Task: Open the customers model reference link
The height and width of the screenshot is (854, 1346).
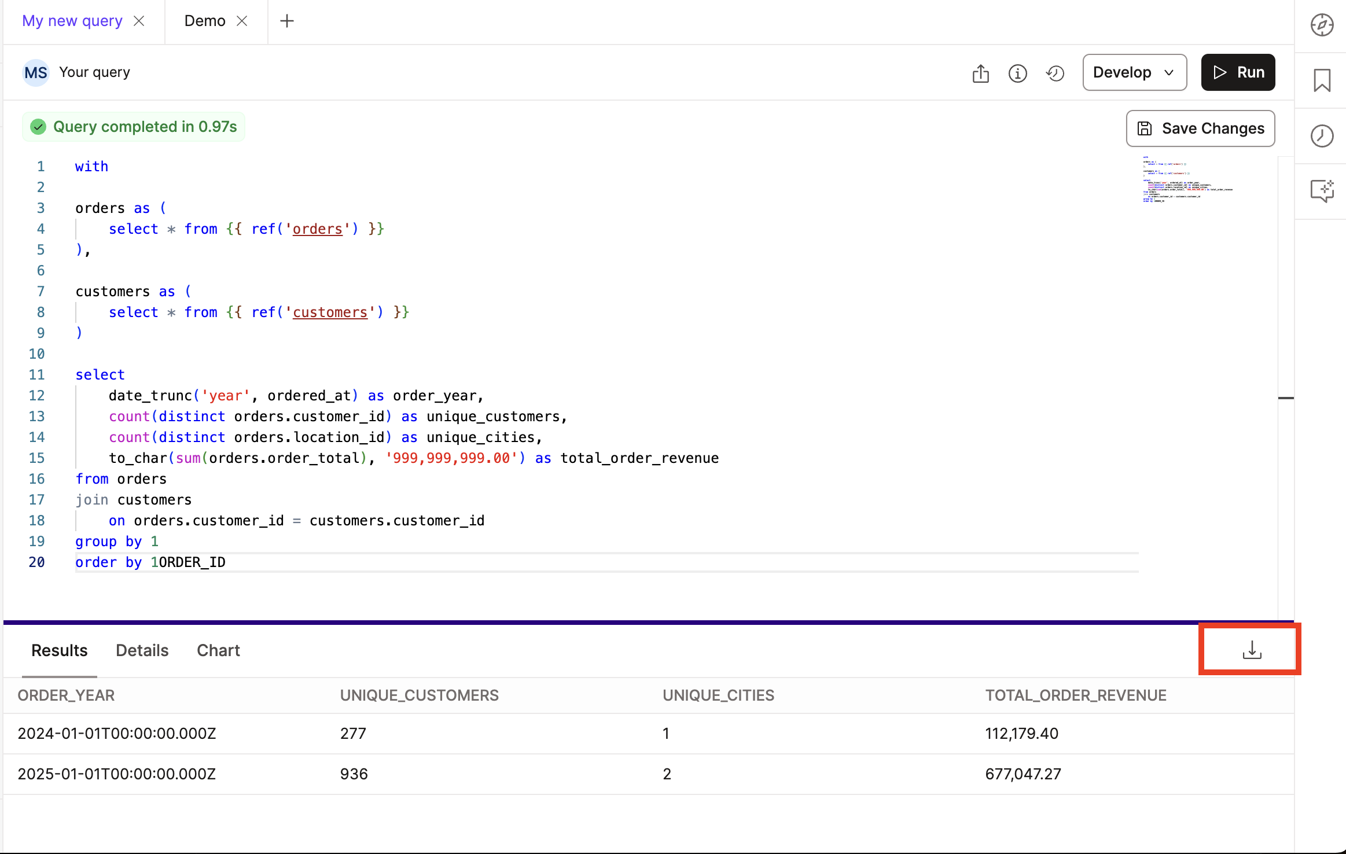Action: pos(329,312)
